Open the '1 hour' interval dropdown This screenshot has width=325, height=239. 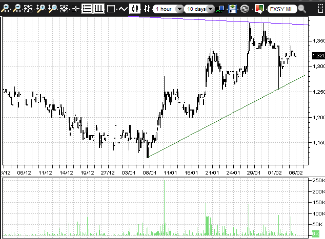point(179,9)
